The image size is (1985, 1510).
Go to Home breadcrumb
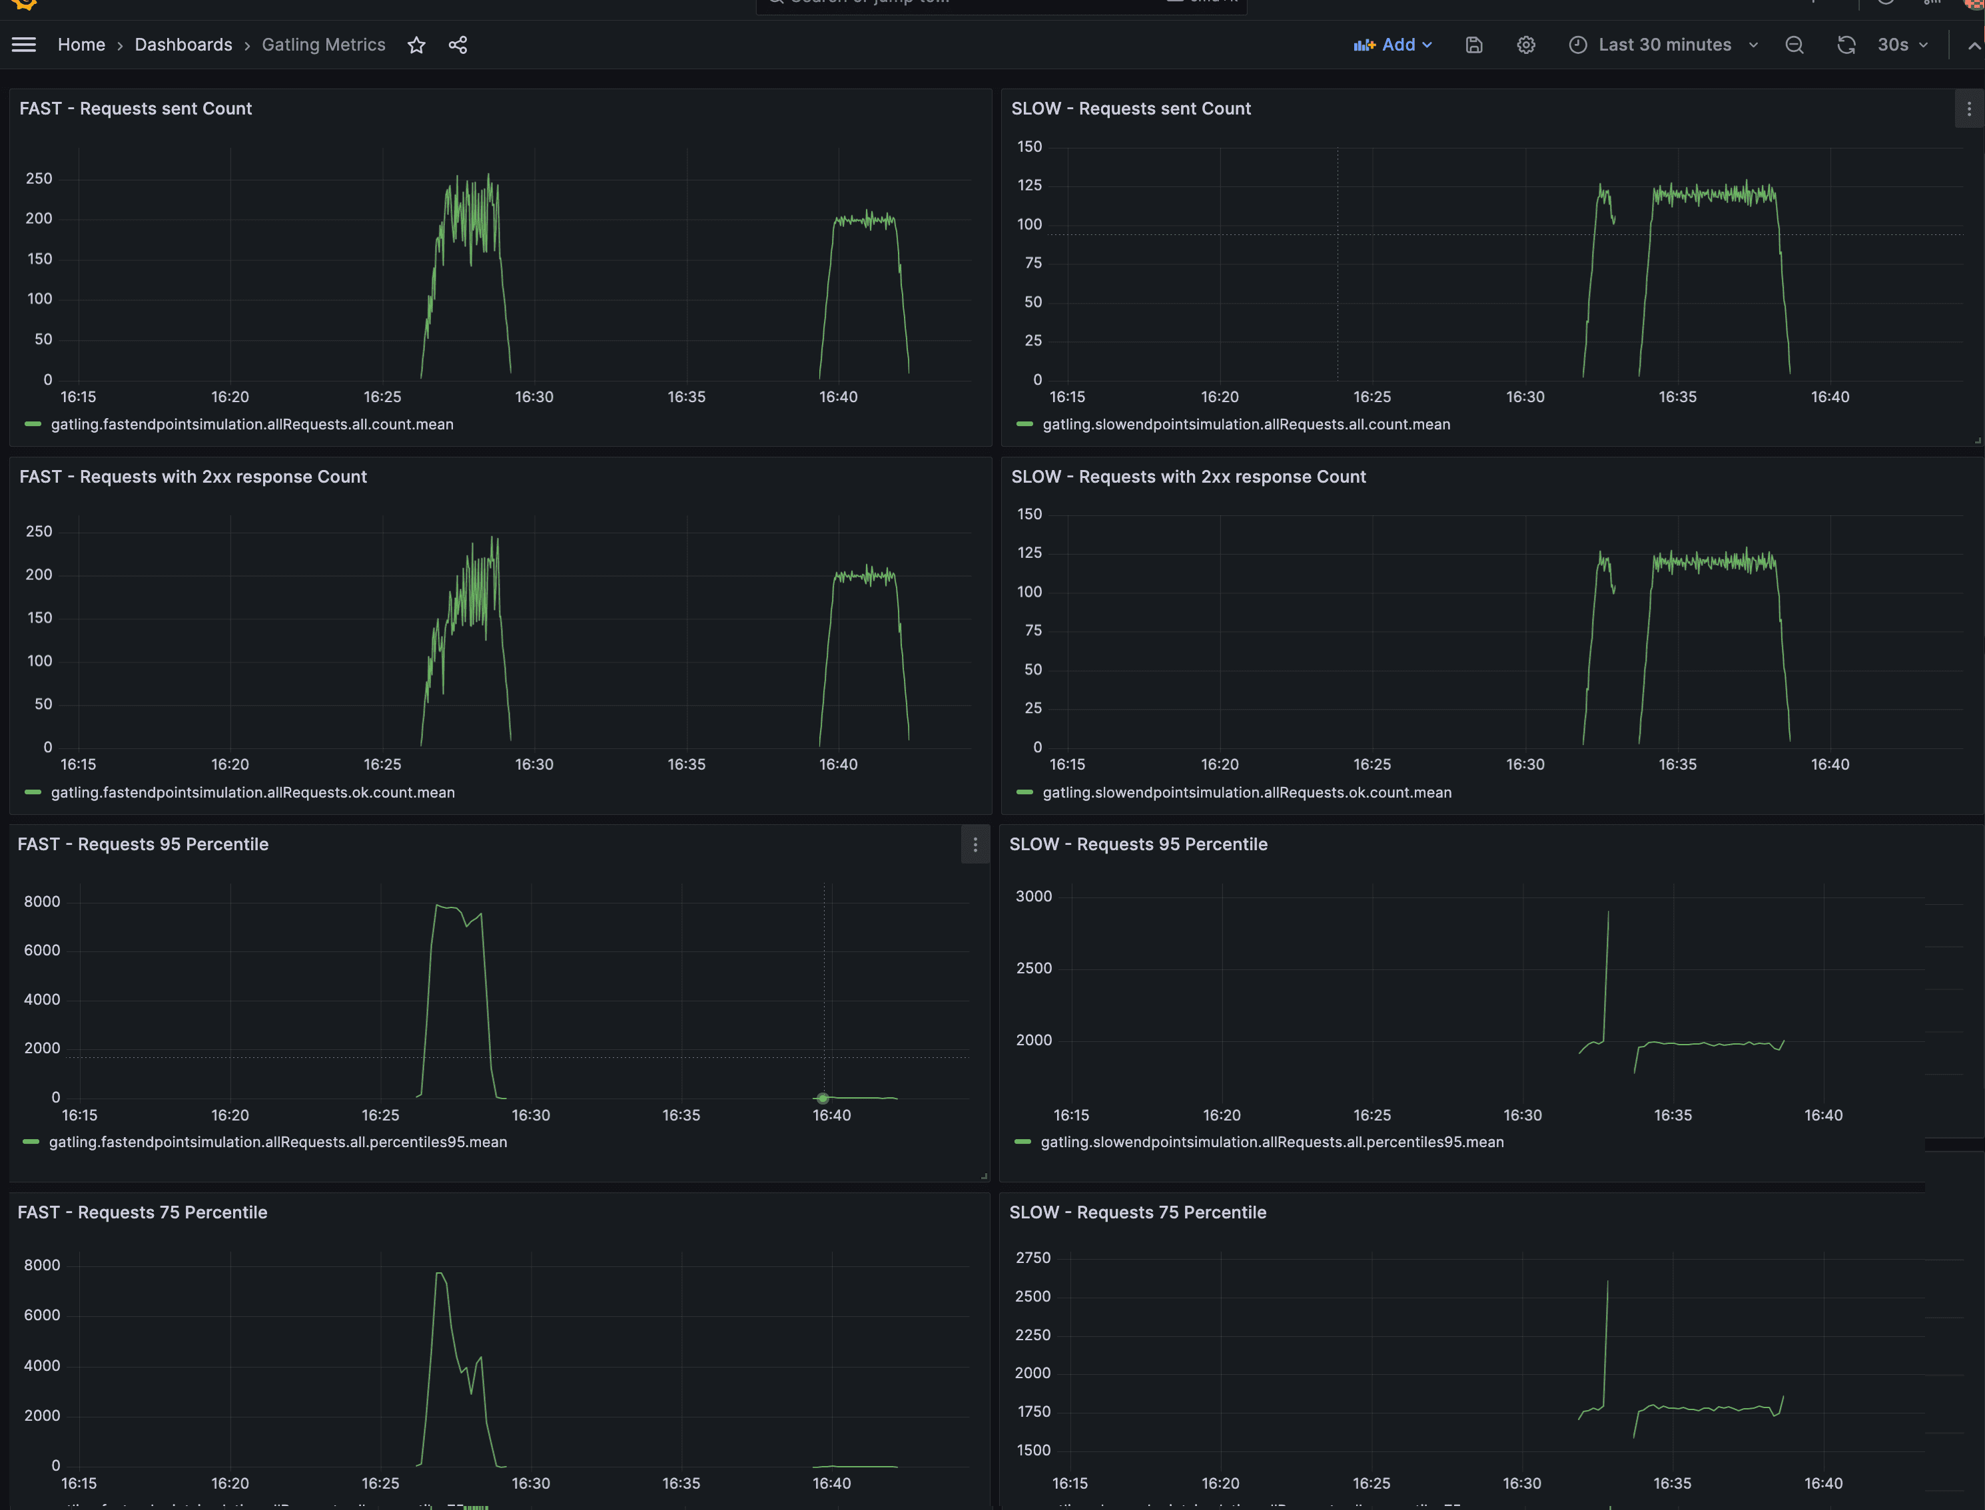tap(81, 45)
